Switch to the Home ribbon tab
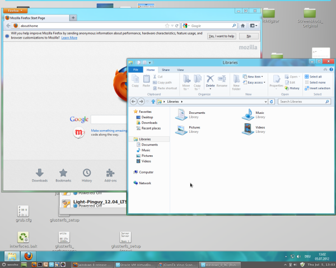Screen dimensions: 336x268 (x=151, y=70)
